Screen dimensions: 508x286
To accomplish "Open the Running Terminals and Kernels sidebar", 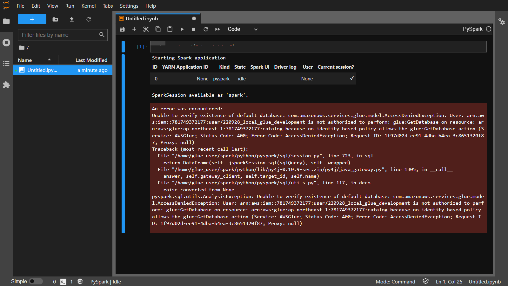I will pyautogui.click(x=6, y=43).
